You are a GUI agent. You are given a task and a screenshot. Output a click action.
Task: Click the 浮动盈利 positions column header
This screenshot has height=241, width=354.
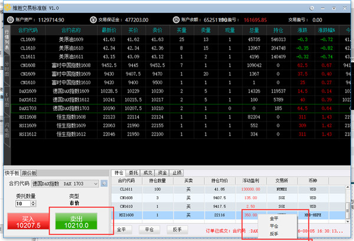pos(251,181)
